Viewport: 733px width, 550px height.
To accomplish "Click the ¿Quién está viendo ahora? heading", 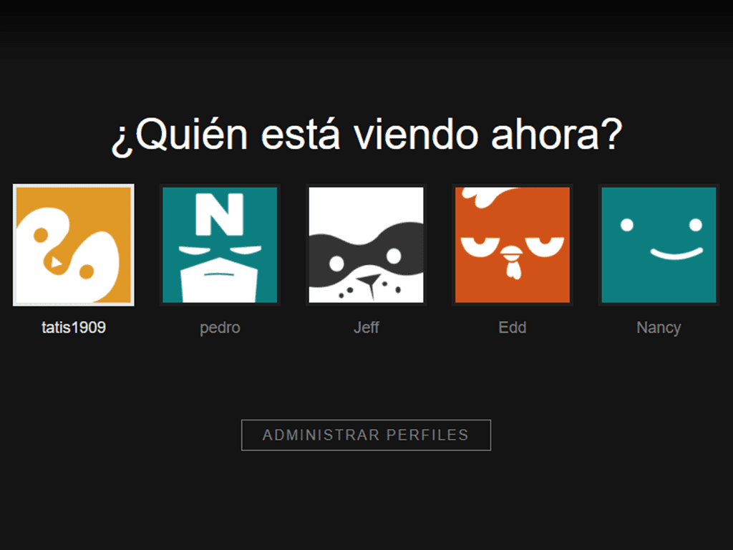I will pos(367,135).
